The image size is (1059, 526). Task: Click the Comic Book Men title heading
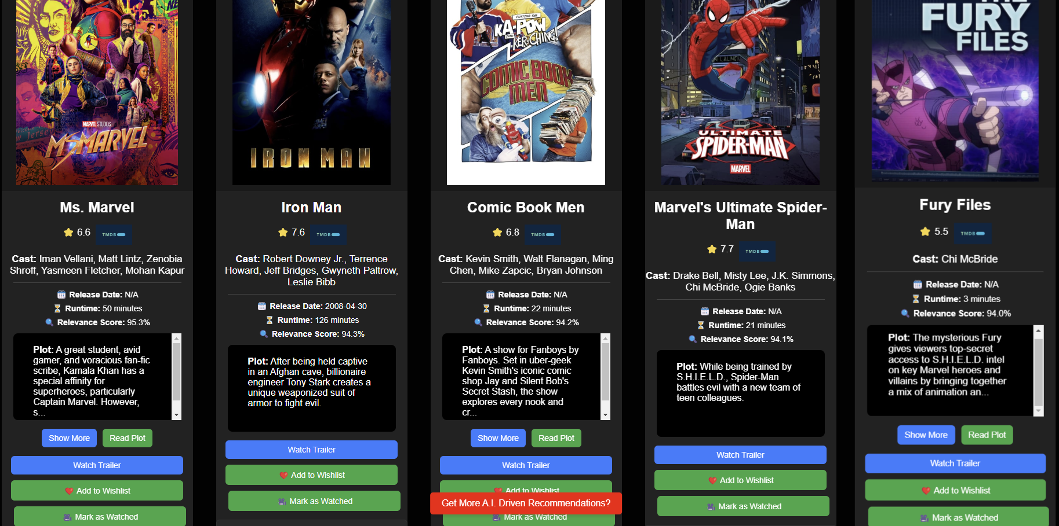point(526,207)
